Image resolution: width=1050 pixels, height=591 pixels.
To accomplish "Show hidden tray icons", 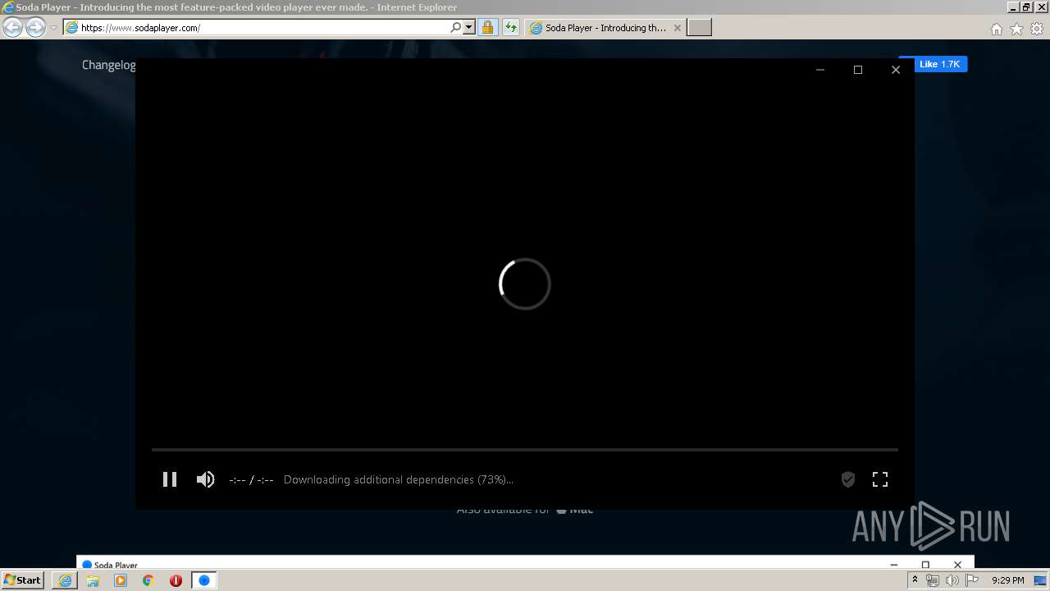I will pos(915,580).
